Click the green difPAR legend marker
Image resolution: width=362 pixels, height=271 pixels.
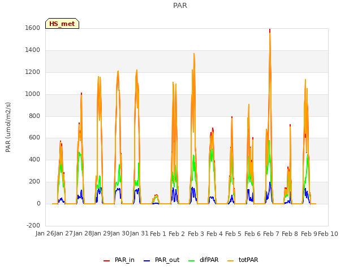(192, 261)
